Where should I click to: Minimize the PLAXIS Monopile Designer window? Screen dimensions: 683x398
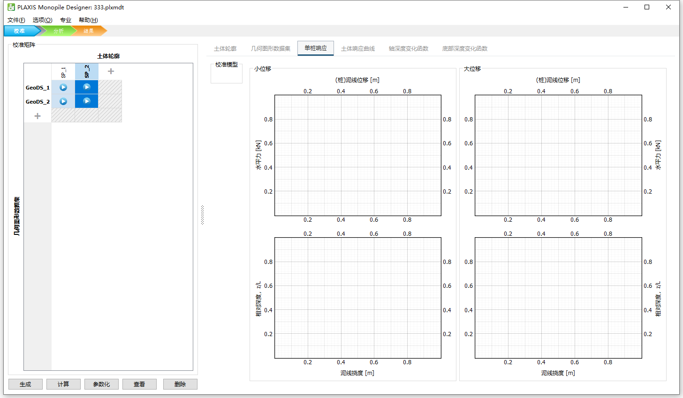point(626,7)
